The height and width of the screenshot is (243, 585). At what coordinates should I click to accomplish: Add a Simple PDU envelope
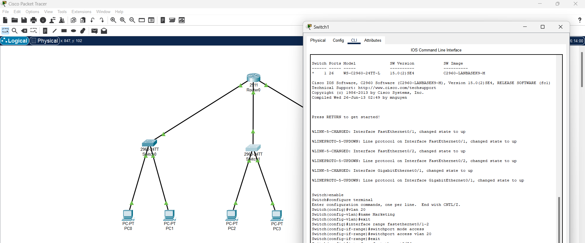[95, 31]
